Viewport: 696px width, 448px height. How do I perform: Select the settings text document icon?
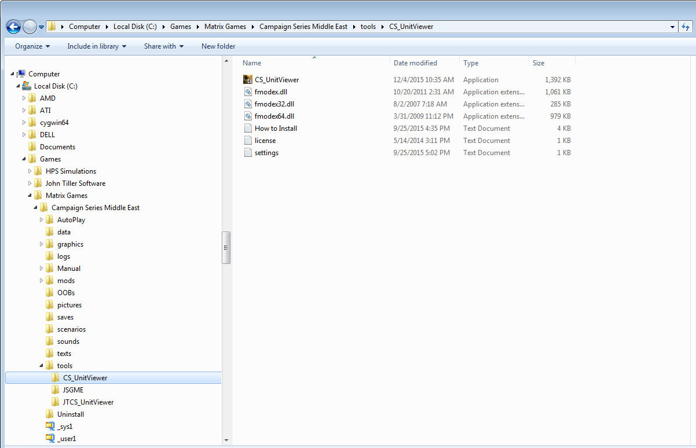[x=248, y=153]
